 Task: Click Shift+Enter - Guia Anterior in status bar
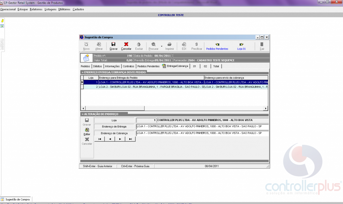[x=97, y=166]
